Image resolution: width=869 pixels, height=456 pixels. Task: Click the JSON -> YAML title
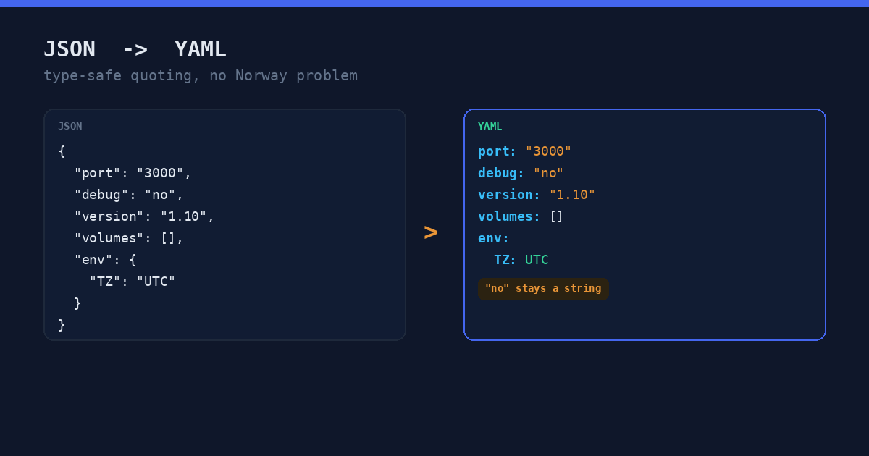(x=135, y=49)
